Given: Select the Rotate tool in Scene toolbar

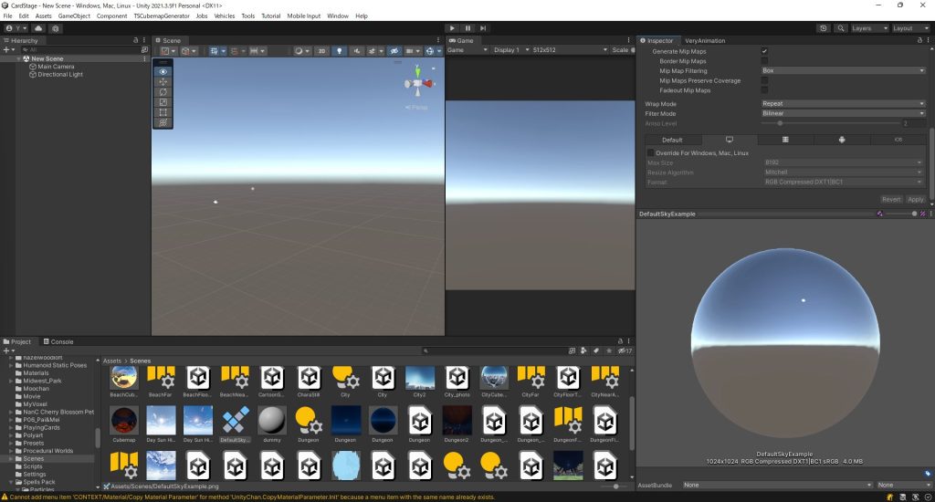Looking at the screenshot, I should 163,92.
